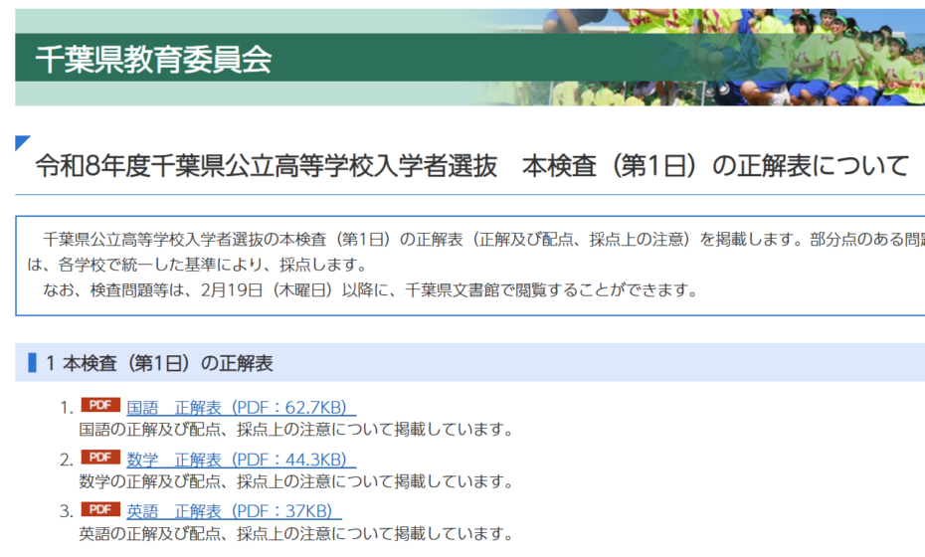Screen dimensions: 925x557
Task: Click the 国語 description line under its link
Action: (295, 430)
